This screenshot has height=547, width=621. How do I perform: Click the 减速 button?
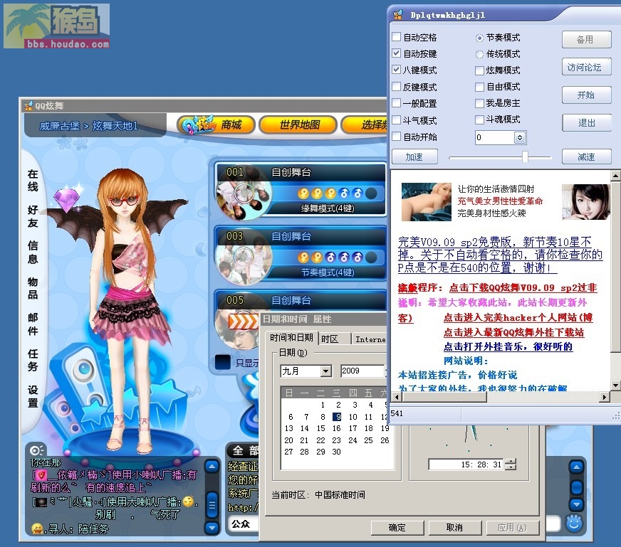tap(586, 156)
